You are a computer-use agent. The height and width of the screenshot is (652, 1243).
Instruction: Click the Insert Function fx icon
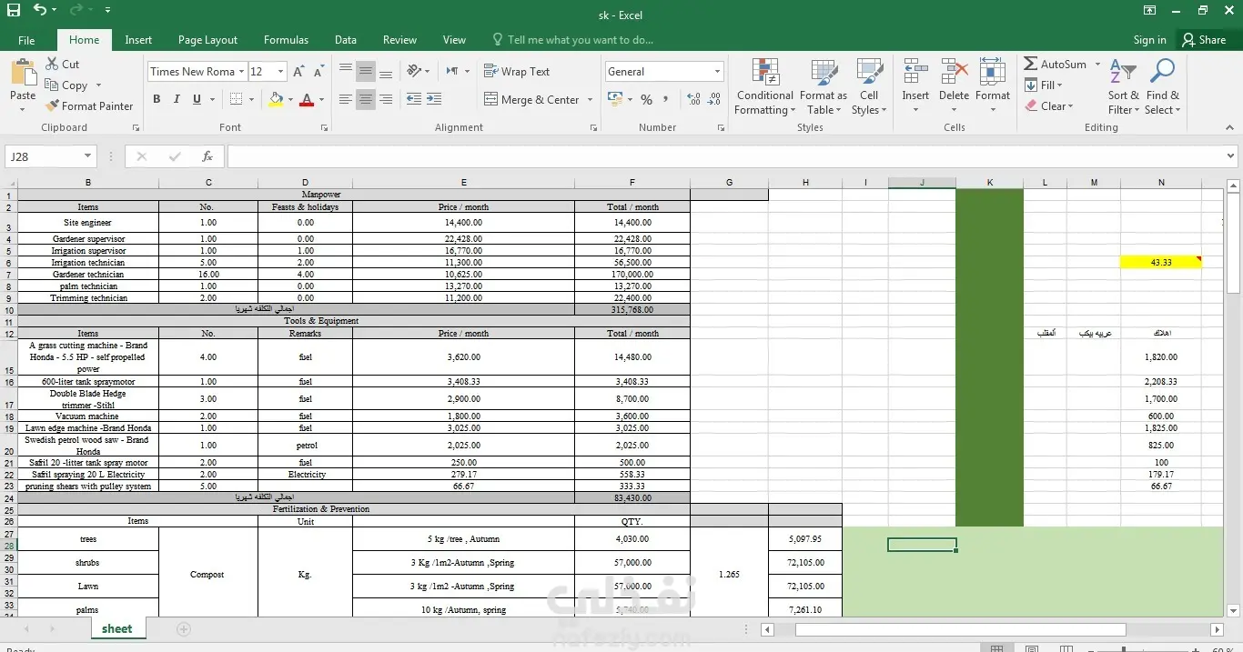pos(207,156)
